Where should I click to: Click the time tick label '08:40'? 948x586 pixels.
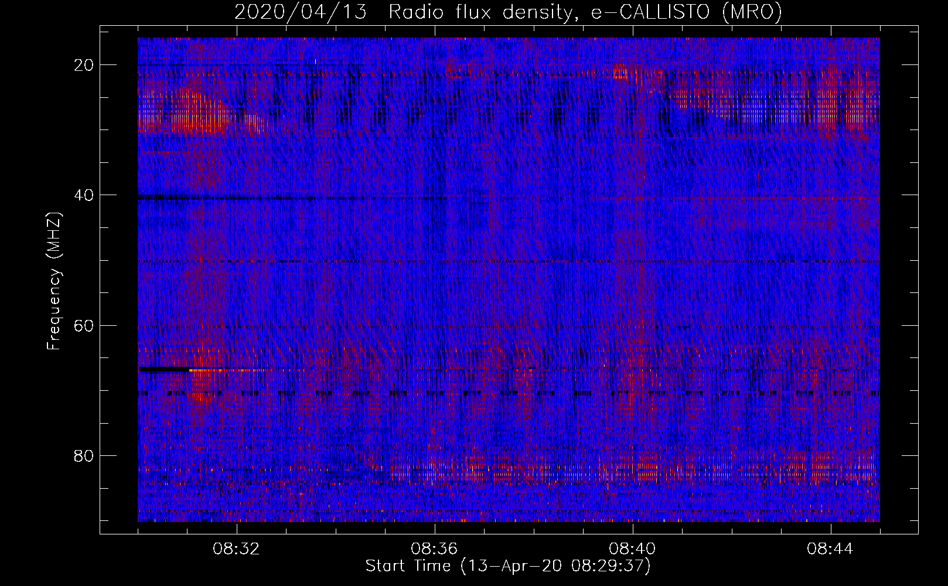click(632, 549)
